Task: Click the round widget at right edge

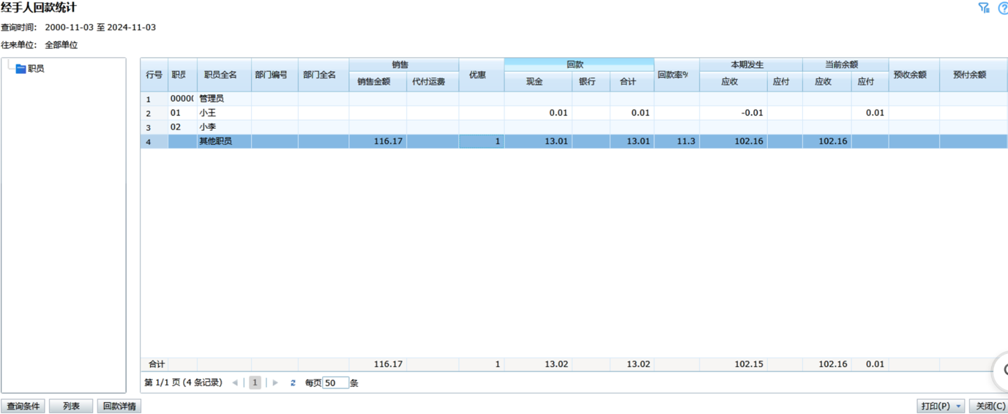Action: (1001, 371)
